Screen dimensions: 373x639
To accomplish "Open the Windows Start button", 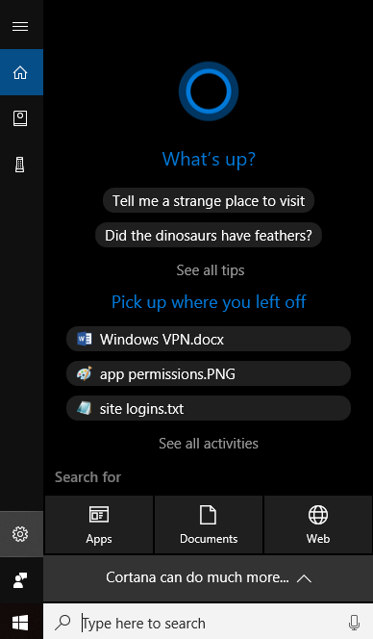I will (20, 623).
